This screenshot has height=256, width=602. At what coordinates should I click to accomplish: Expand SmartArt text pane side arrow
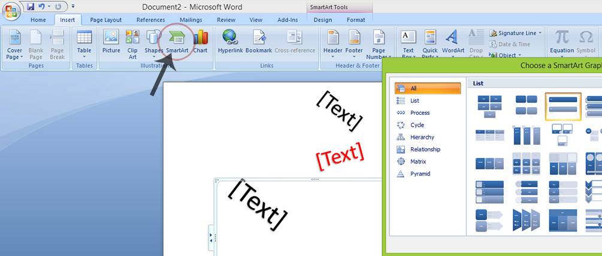[211, 237]
